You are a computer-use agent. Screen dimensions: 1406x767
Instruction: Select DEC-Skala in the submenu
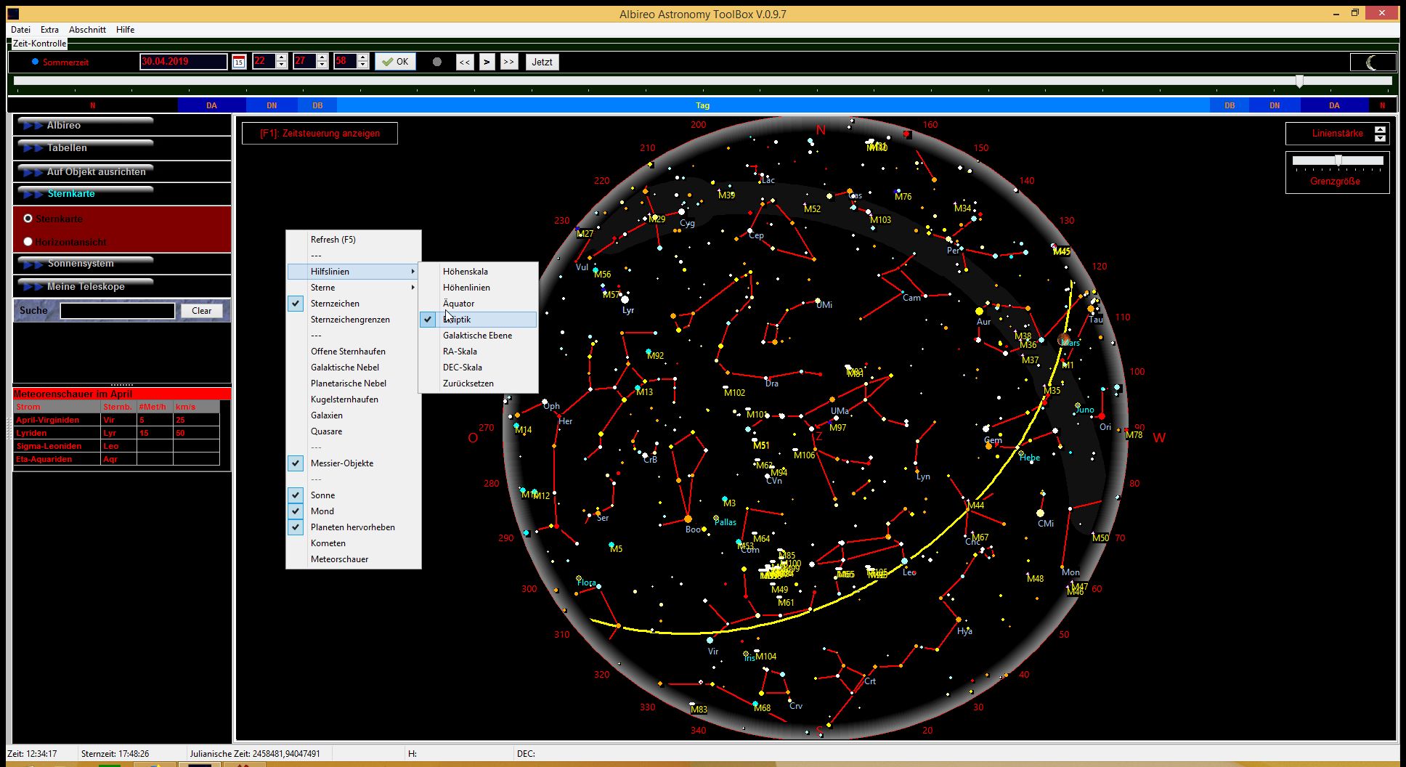pyautogui.click(x=479, y=368)
